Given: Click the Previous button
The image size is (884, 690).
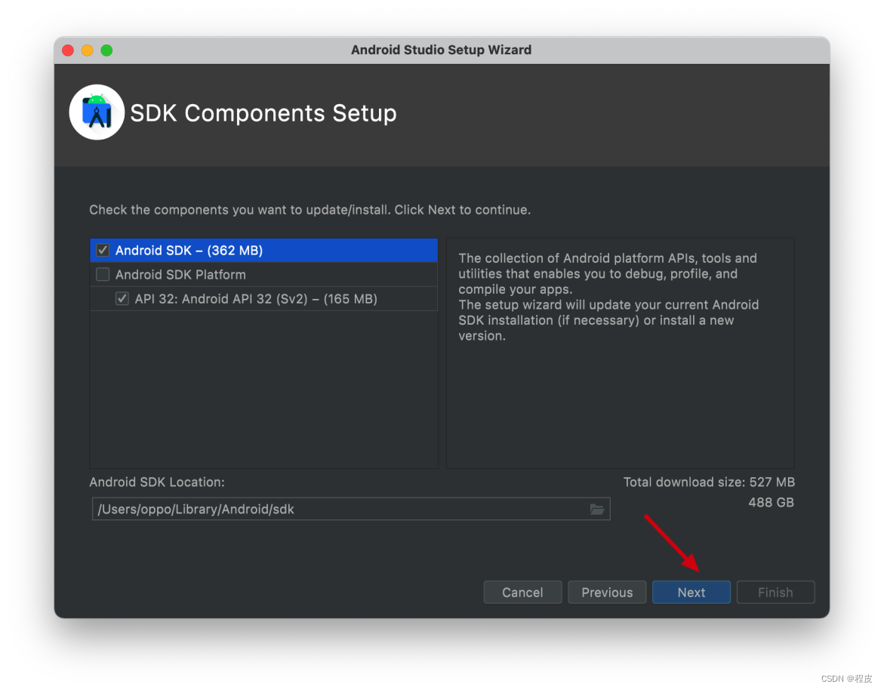Looking at the screenshot, I should [x=607, y=592].
